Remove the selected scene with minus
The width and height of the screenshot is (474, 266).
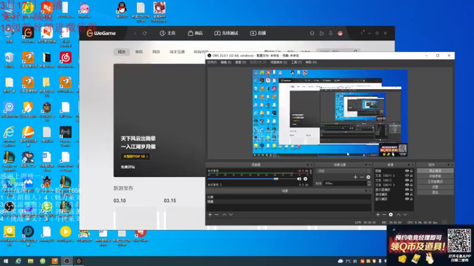(216, 215)
